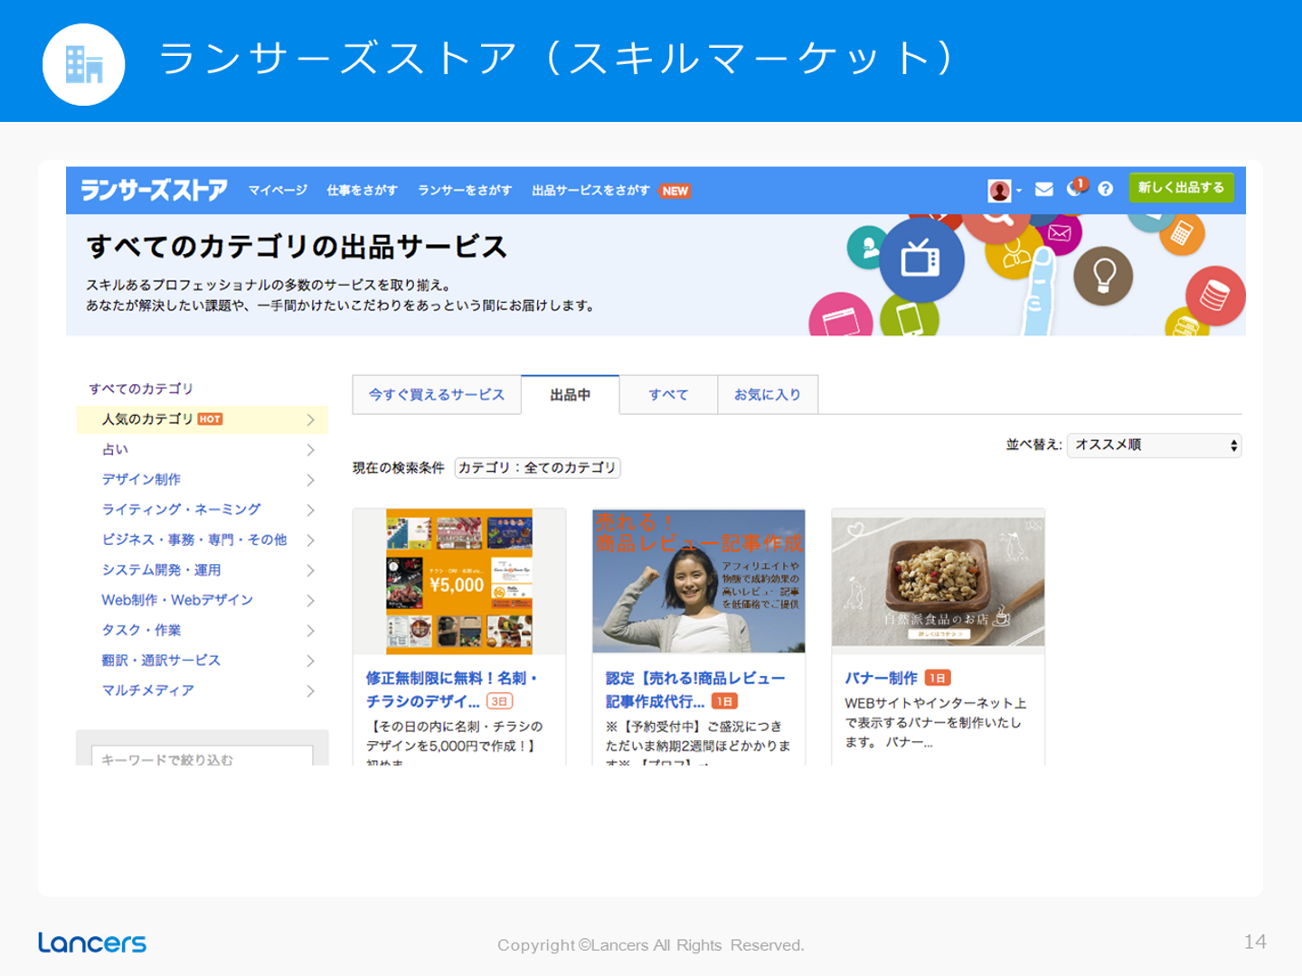Screen dimensions: 1302x976
Task: Click the カテゴリ：全てのカテゴリ filter tag
Action: pos(537,468)
